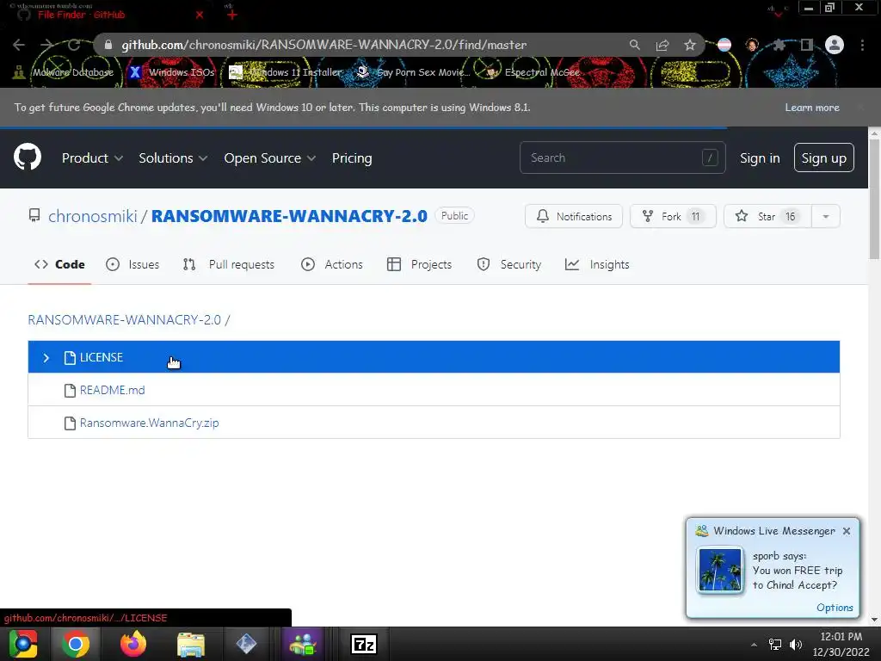The height and width of the screenshot is (661, 881).
Task: Toggle the Chrome side panel icon
Action: pyautogui.click(x=807, y=45)
